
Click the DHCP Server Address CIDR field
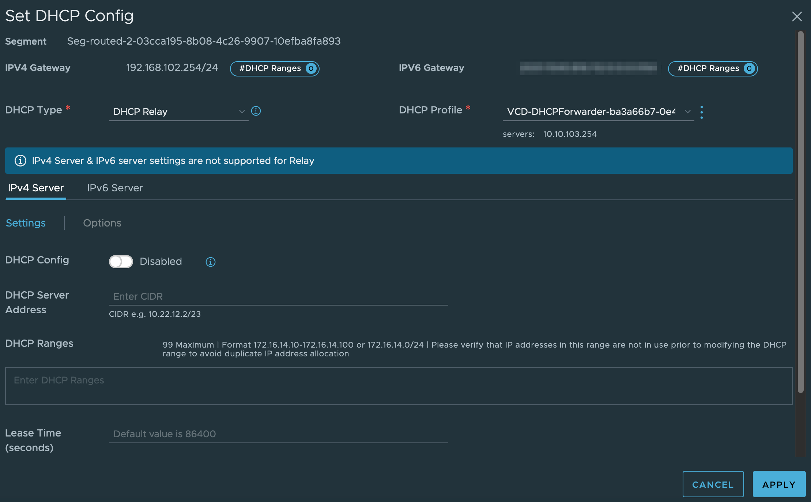[x=278, y=296]
